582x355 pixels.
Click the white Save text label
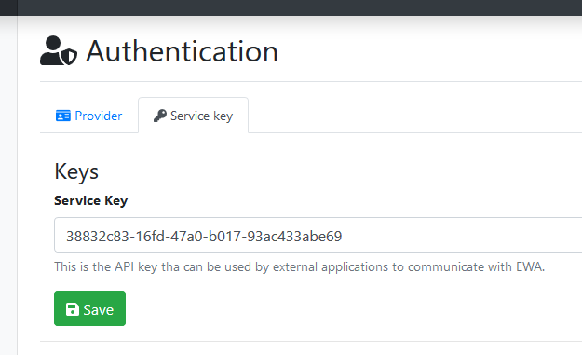click(x=99, y=309)
